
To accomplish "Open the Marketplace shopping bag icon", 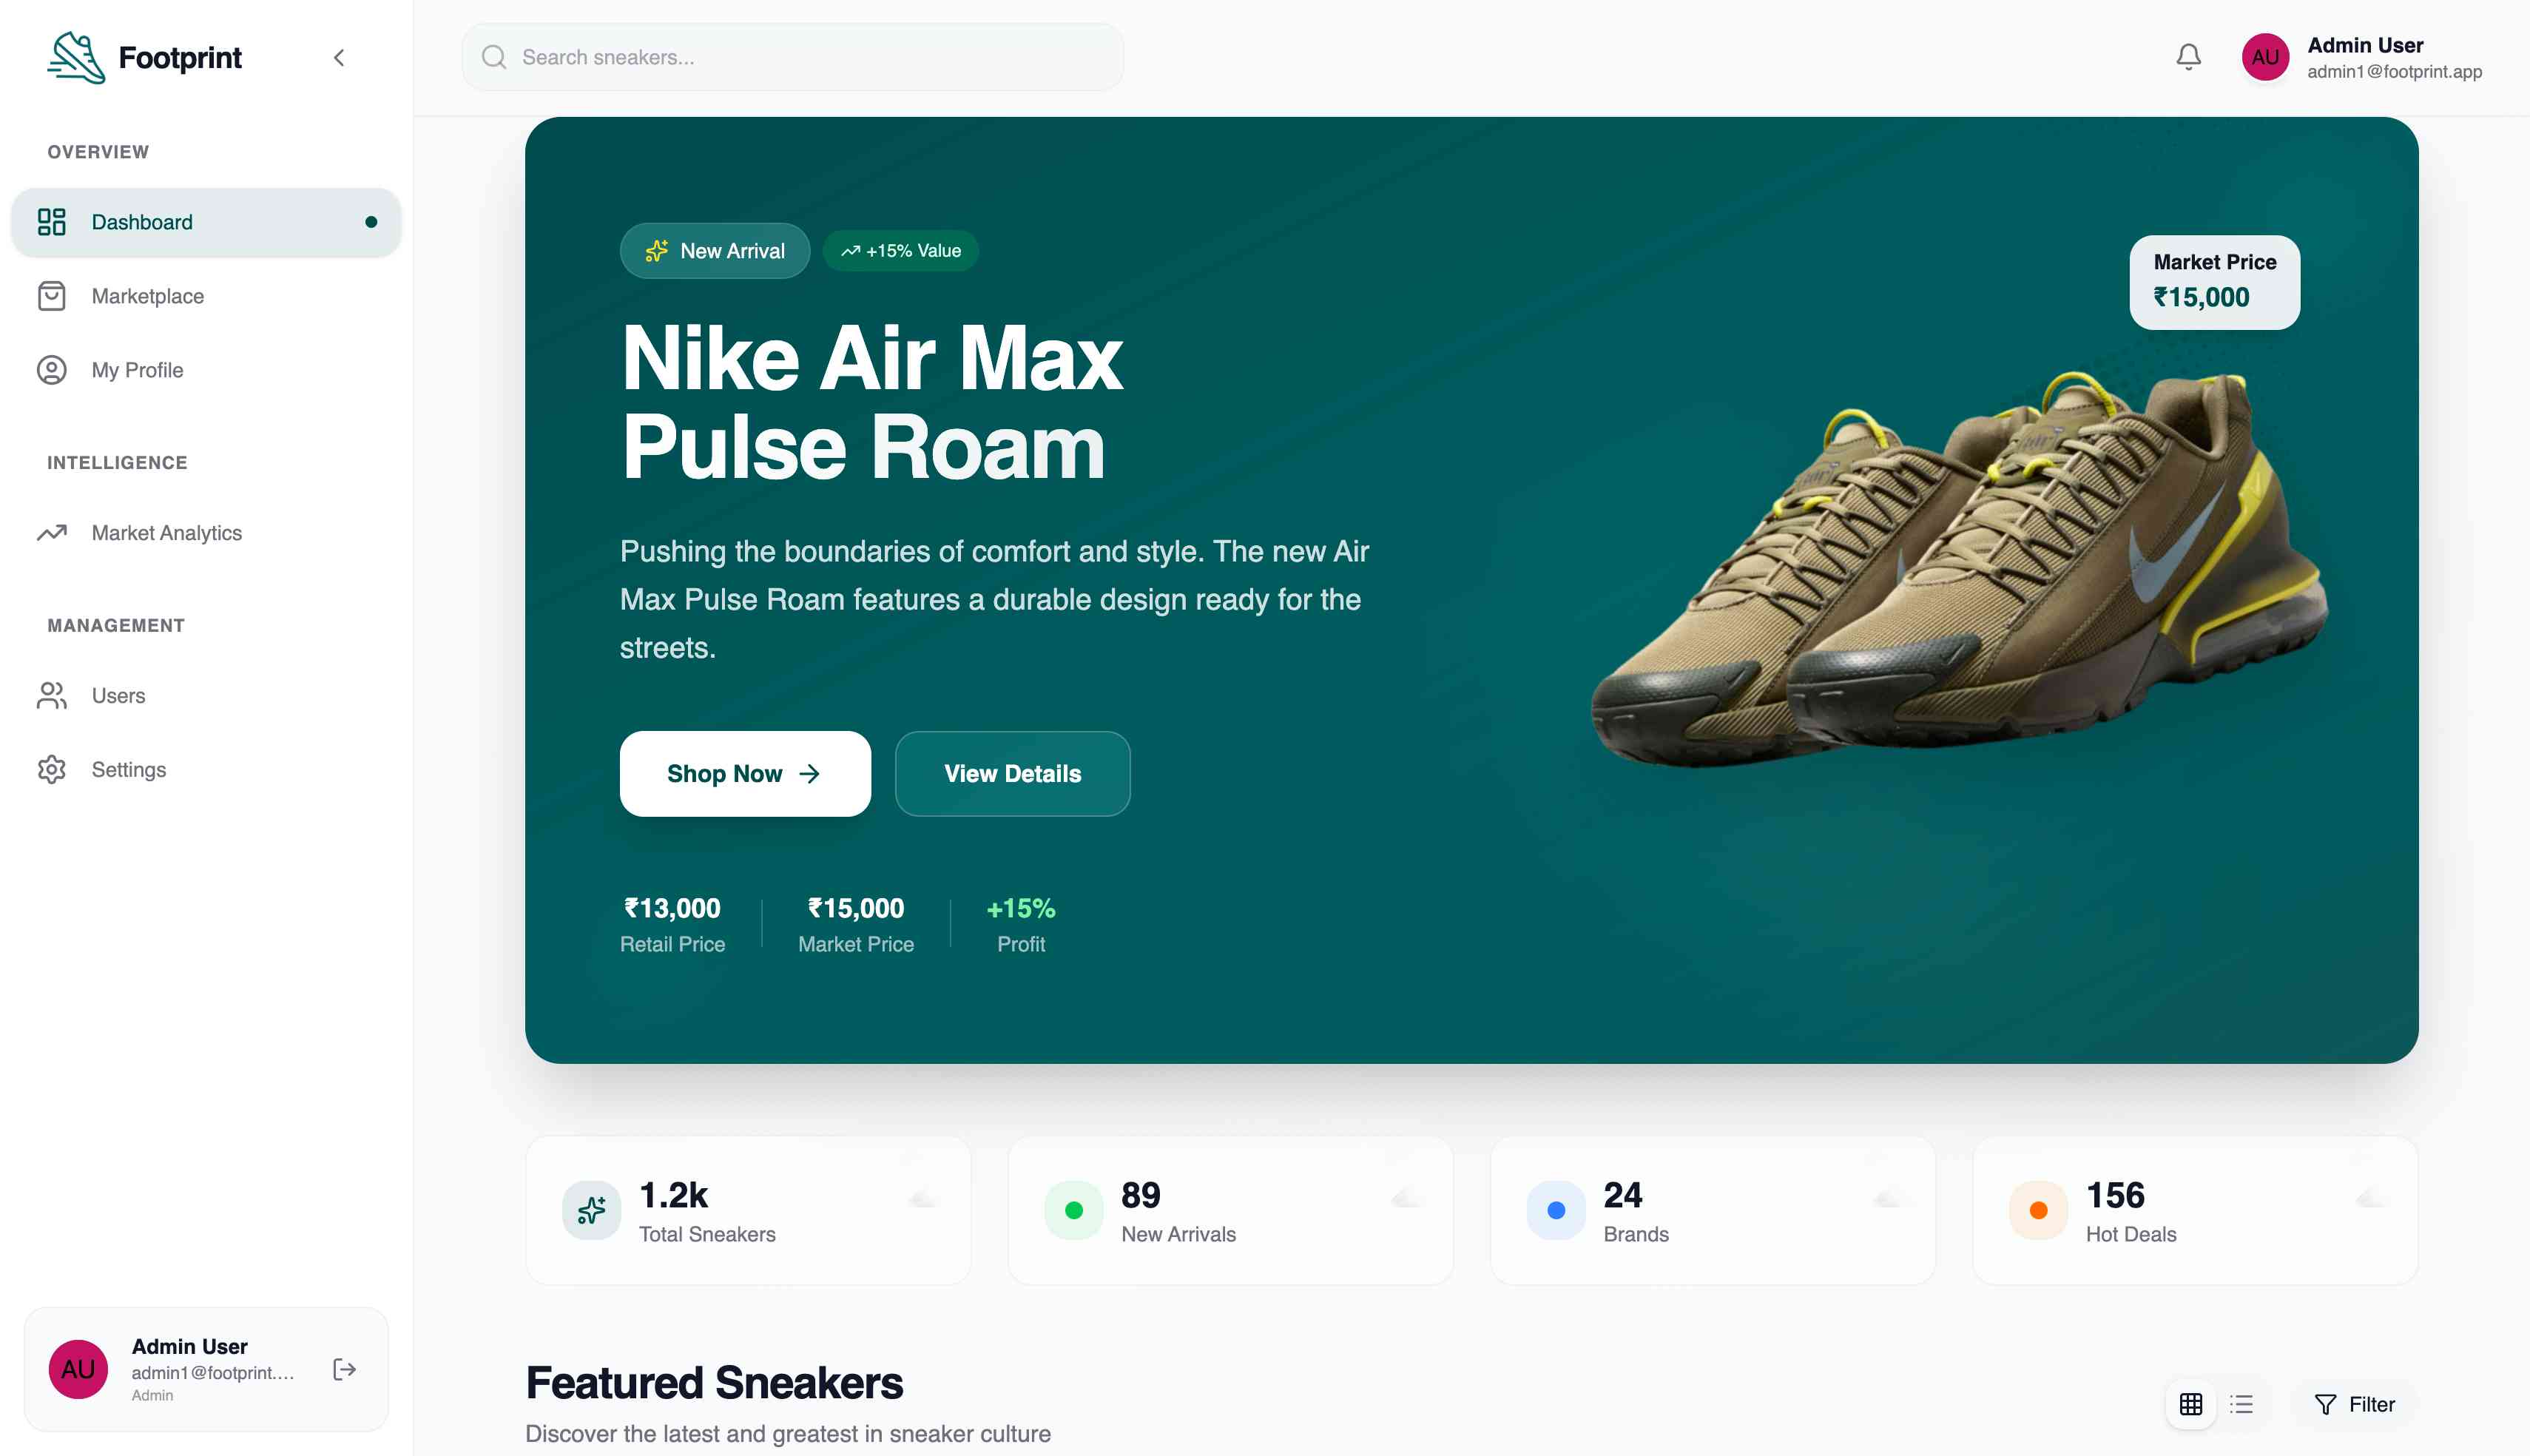I will coord(52,296).
